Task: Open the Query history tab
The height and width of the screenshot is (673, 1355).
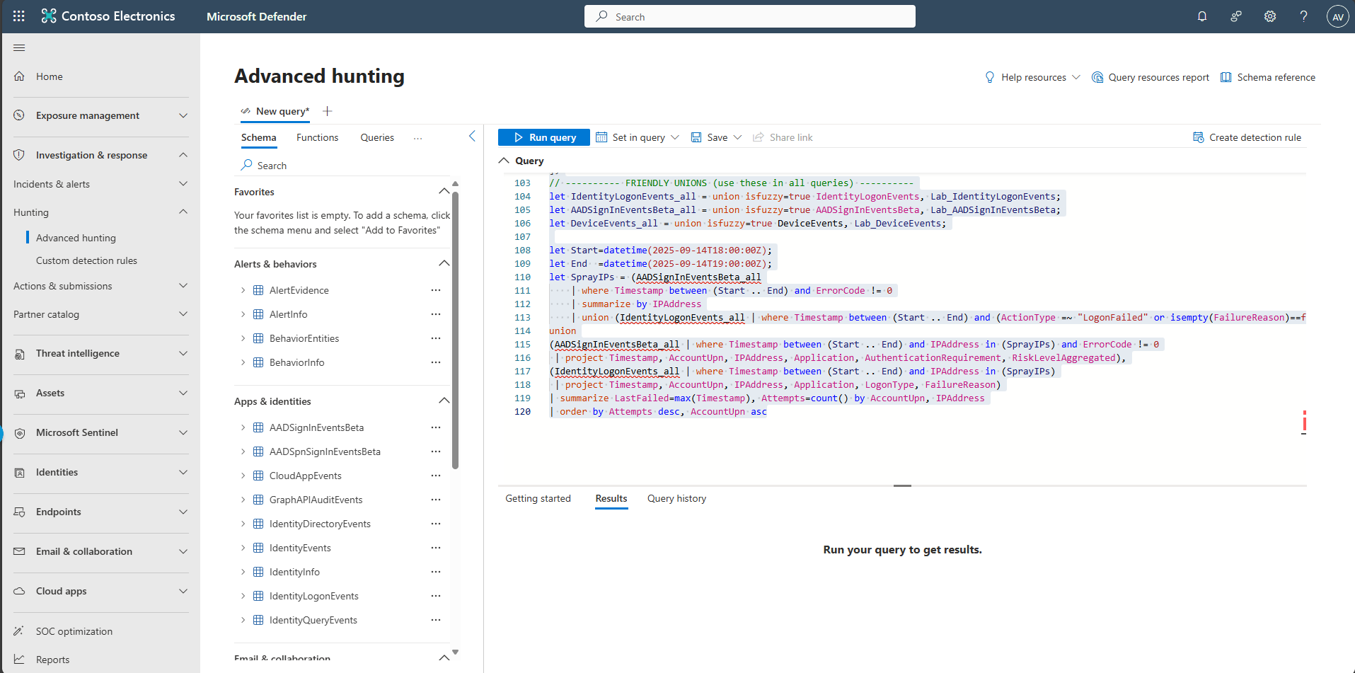Action: [x=676, y=498]
